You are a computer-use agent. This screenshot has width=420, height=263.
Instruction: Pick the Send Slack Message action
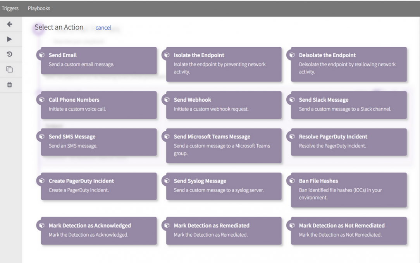(x=349, y=105)
